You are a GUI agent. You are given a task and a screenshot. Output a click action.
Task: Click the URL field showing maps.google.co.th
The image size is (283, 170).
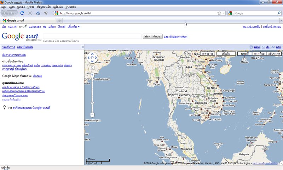click(x=138, y=13)
